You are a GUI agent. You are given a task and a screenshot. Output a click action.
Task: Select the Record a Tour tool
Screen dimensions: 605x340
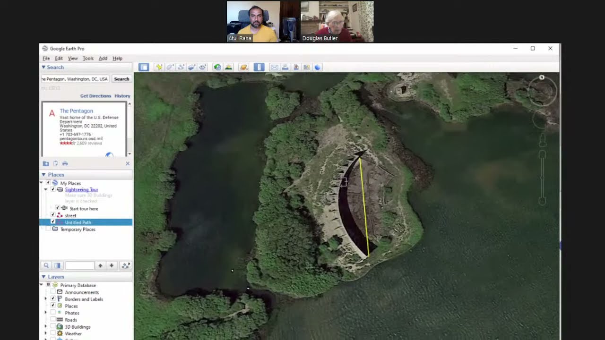pyautogui.click(x=203, y=67)
